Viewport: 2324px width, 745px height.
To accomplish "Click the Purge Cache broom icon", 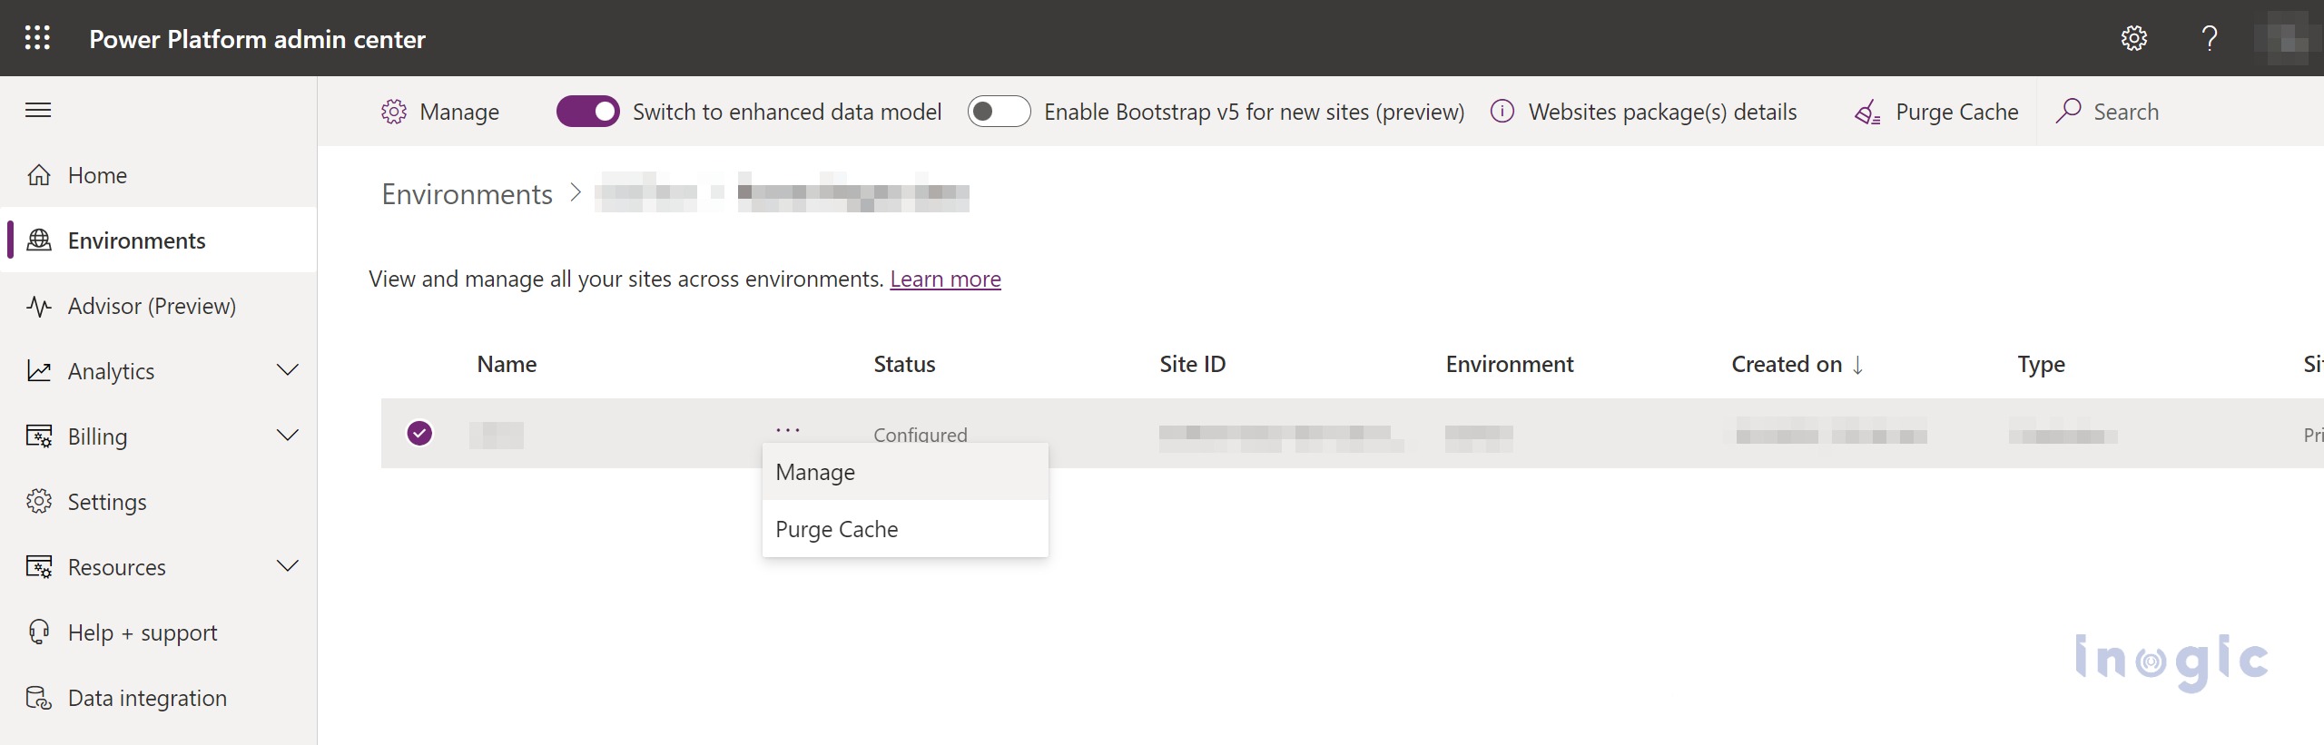I will click(x=1867, y=113).
